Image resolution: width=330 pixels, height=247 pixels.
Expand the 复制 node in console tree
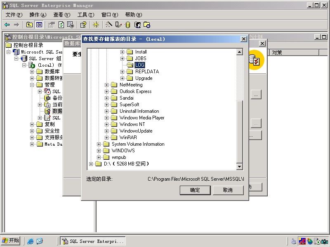pos(32,124)
